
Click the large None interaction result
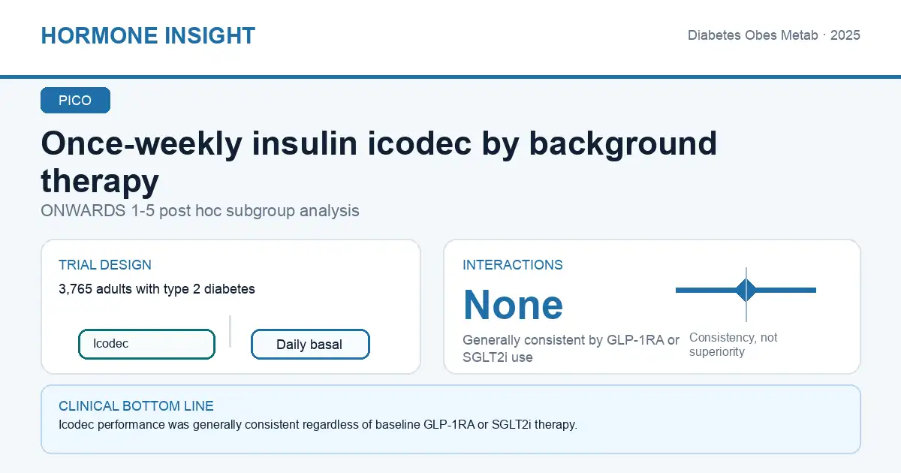(513, 304)
